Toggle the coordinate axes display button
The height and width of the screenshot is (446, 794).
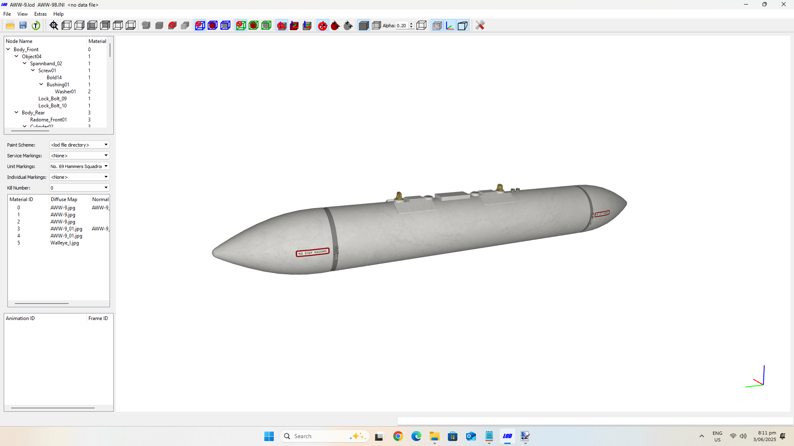450,26
